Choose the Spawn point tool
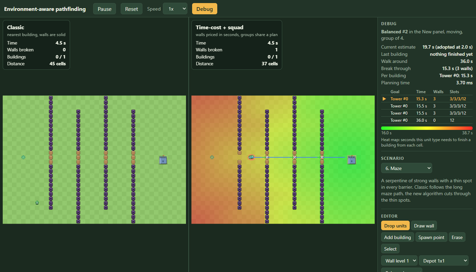Image resolution: width=476 pixels, height=272 pixels. (431, 237)
